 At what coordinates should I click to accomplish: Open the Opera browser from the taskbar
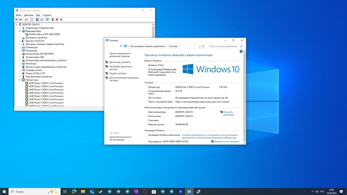click(x=145, y=191)
